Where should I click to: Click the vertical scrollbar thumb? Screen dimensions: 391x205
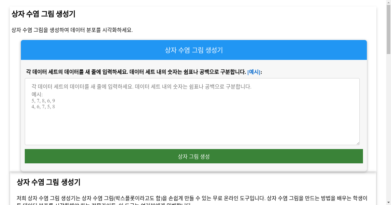pyautogui.click(x=388, y=29)
